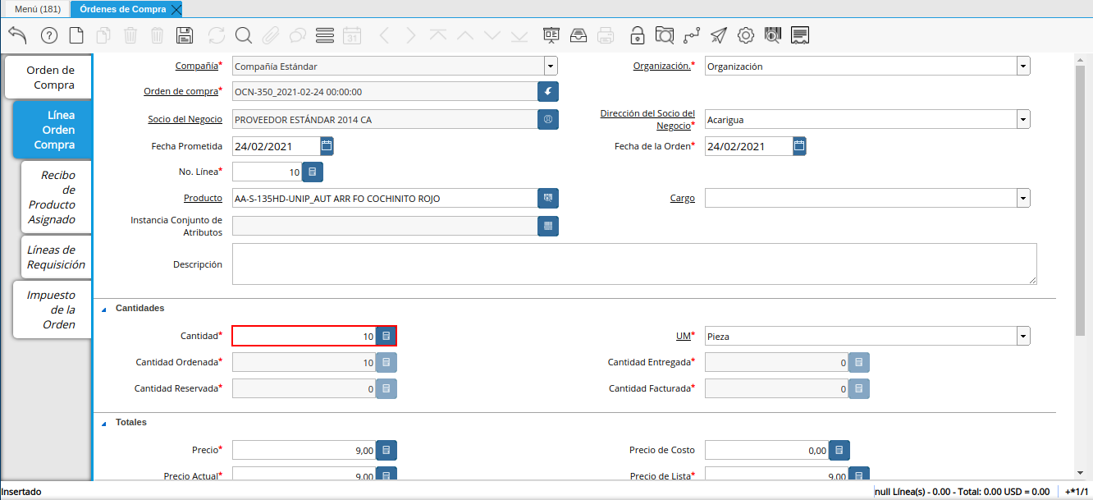Image resolution: width=1093 pixels, height=500 pixels.
Task: Open help via question mark icon
Action: [x=49, y=35]
